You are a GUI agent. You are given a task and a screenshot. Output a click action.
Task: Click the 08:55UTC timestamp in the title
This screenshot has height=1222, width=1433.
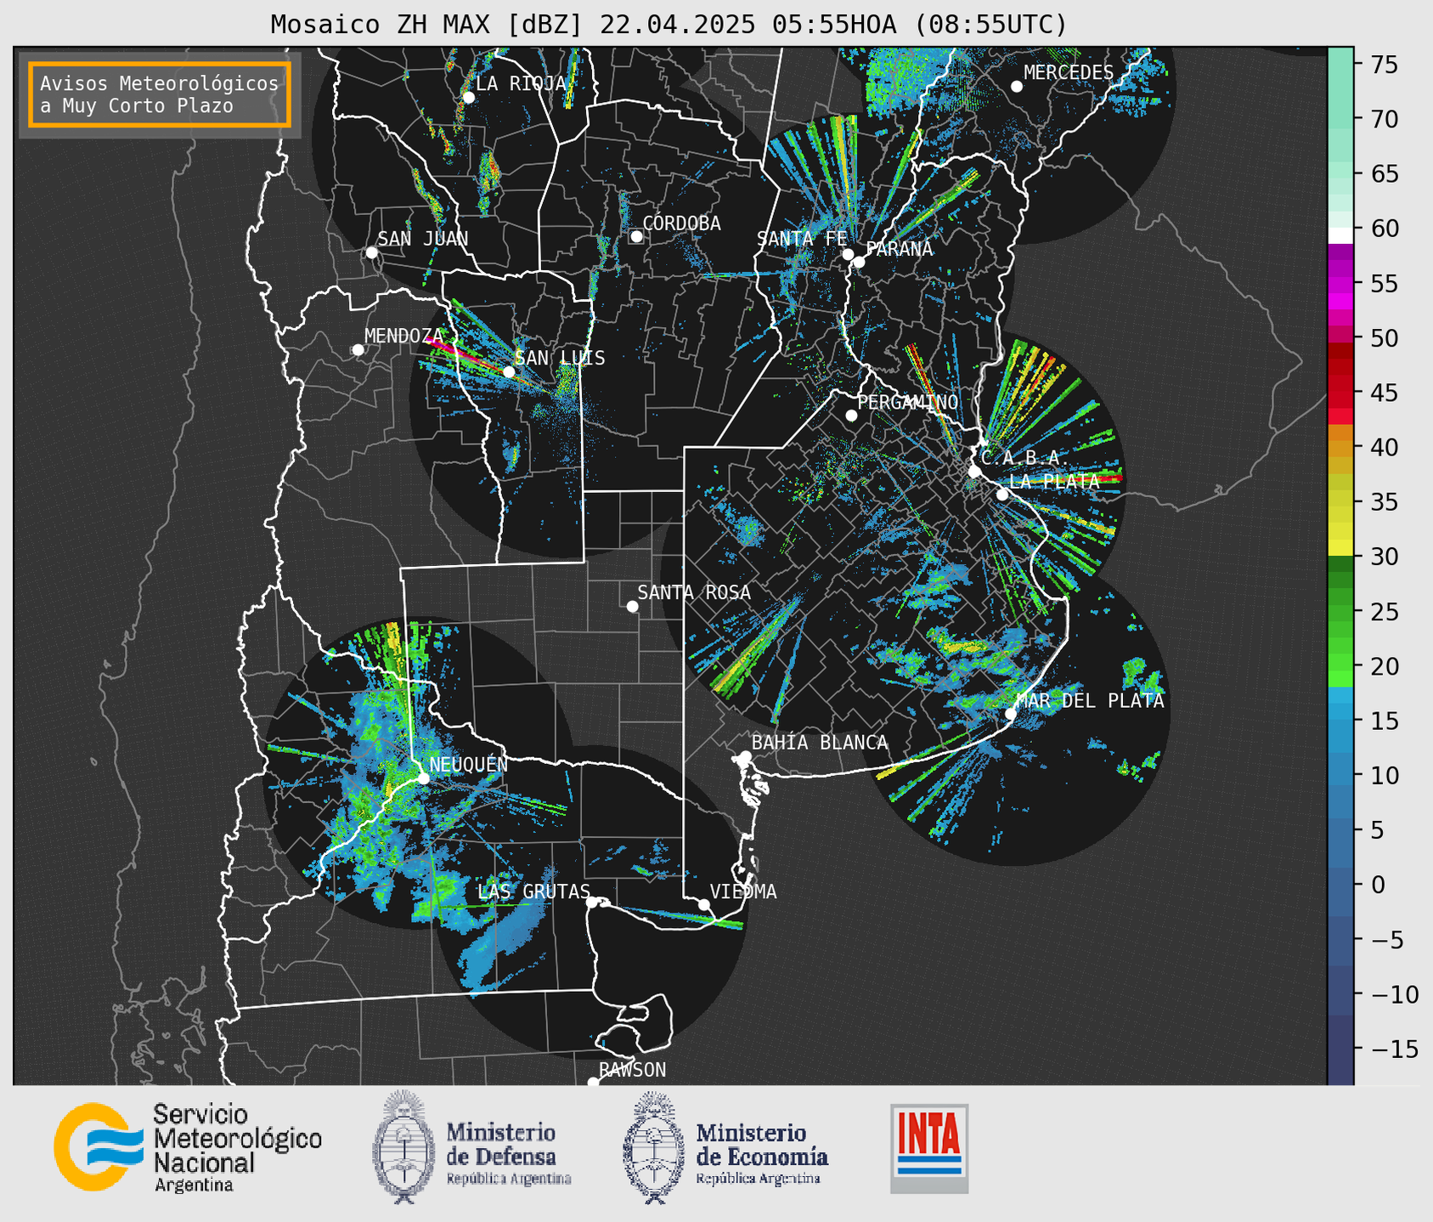tap(990, 25)
